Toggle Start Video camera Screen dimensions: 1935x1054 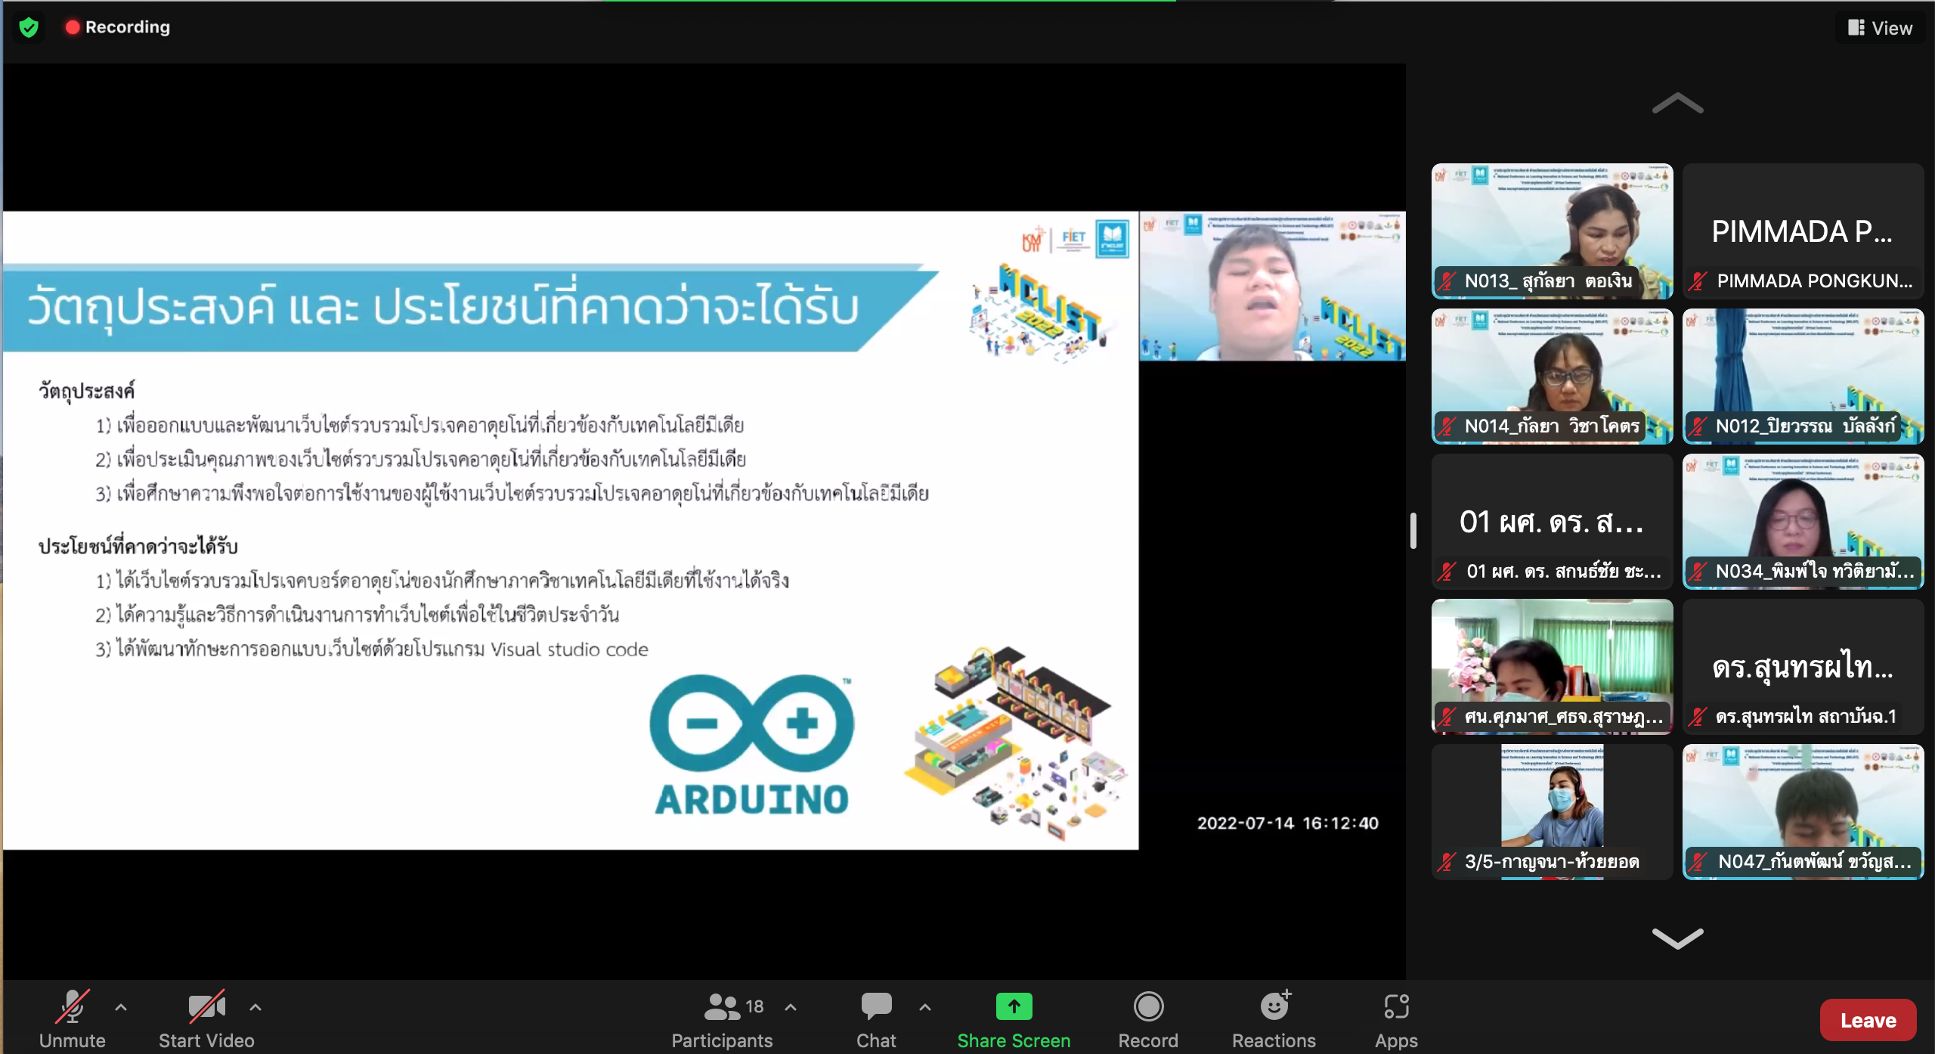pyautogui.click(x=206, y=1006)
